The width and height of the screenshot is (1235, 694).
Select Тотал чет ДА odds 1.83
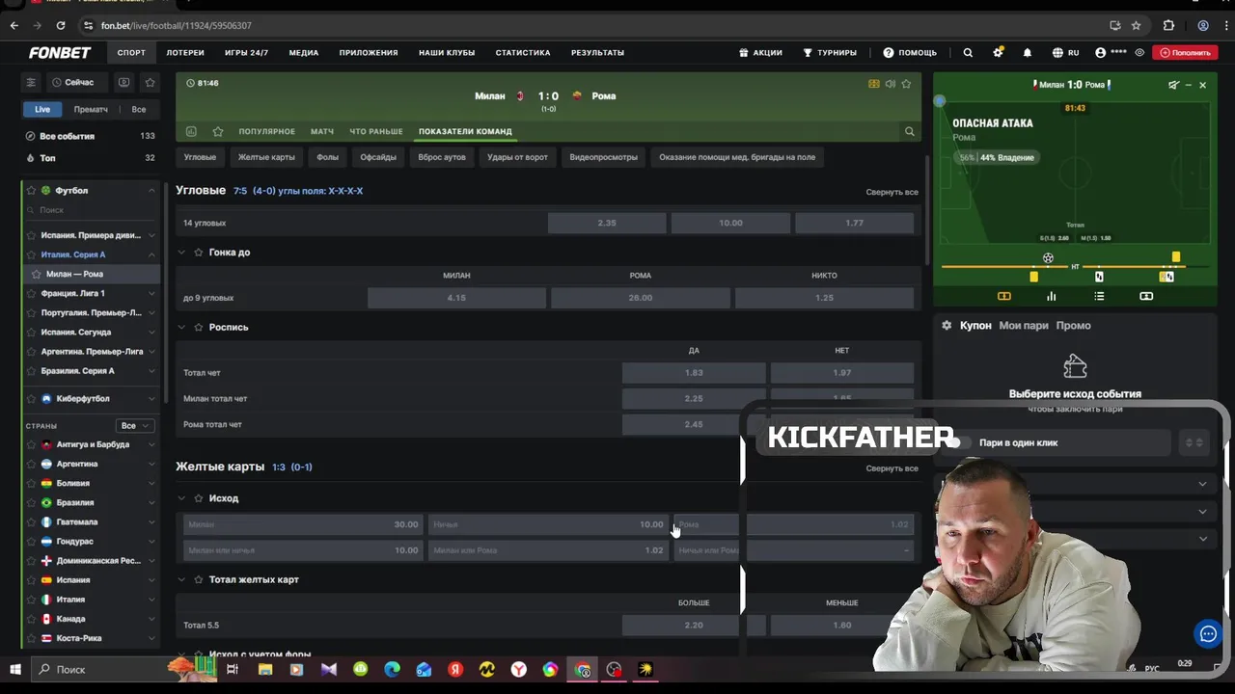click(694, 373)
